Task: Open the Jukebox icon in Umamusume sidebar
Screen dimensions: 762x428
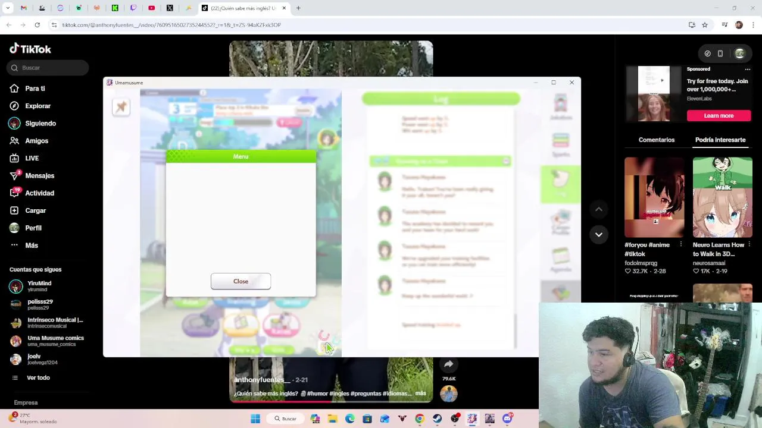Action: 560,107
